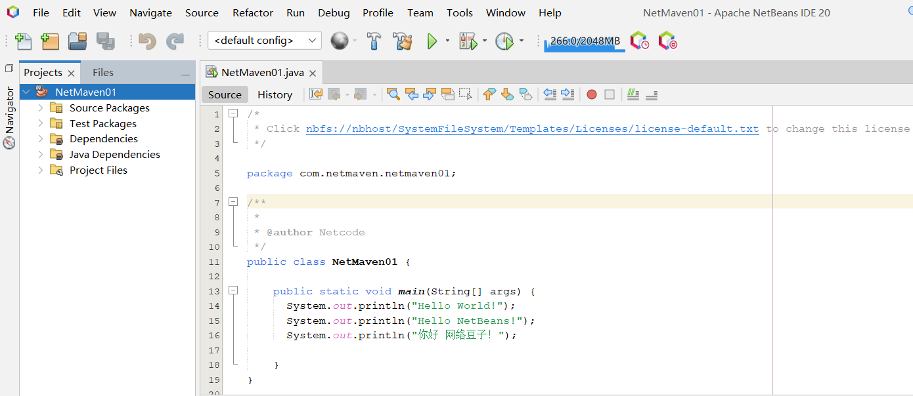The image size is (913, 396).
Task: Expand the Project Files node
Action: pos(41,170)
